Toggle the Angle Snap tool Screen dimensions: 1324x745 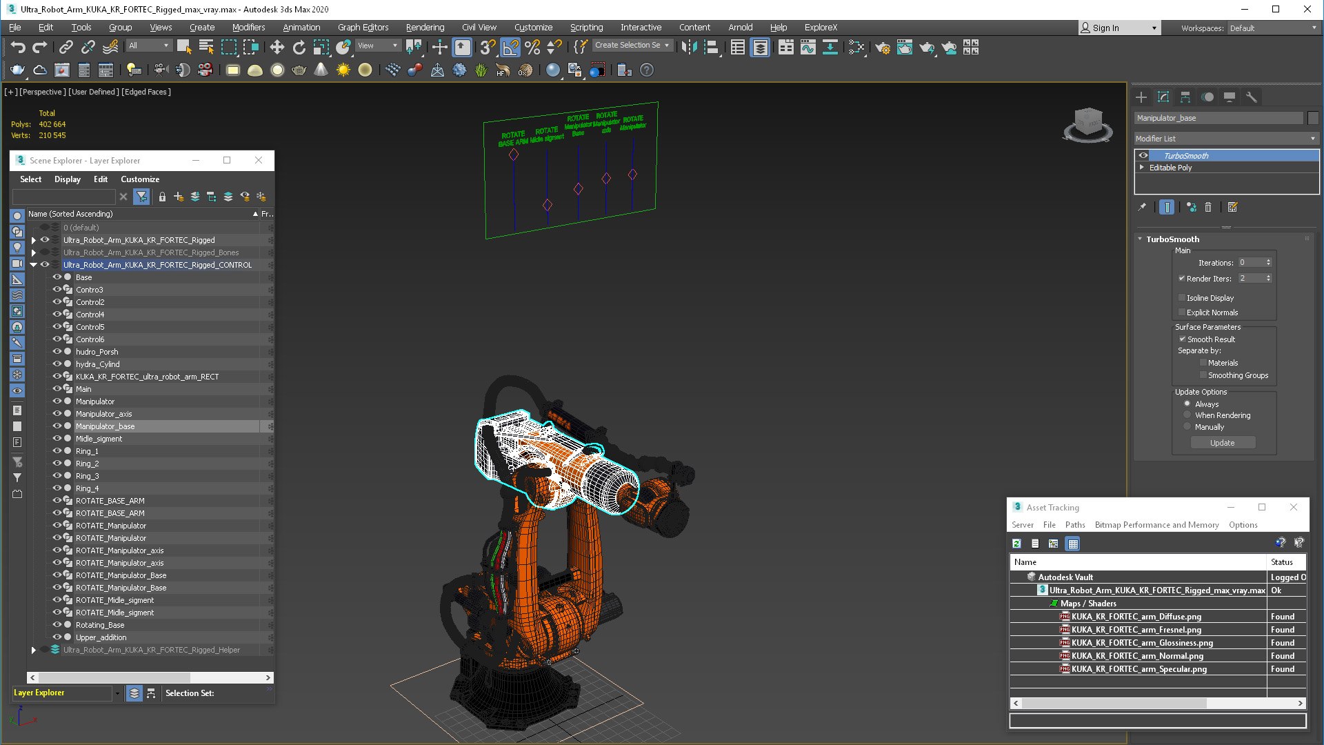pos(510,47)
